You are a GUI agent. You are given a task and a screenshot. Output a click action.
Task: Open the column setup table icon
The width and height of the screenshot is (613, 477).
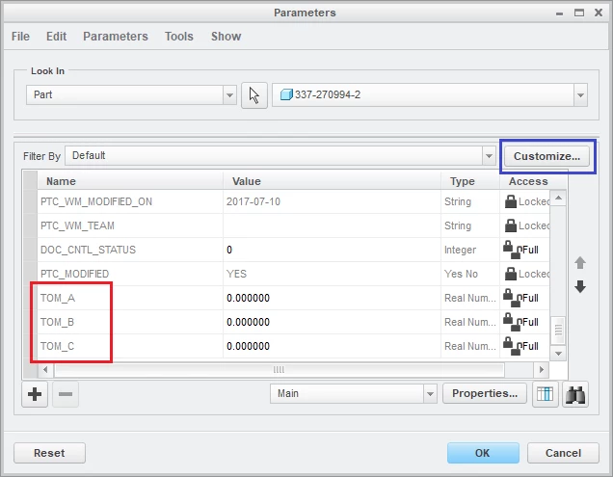coord(545,394)
